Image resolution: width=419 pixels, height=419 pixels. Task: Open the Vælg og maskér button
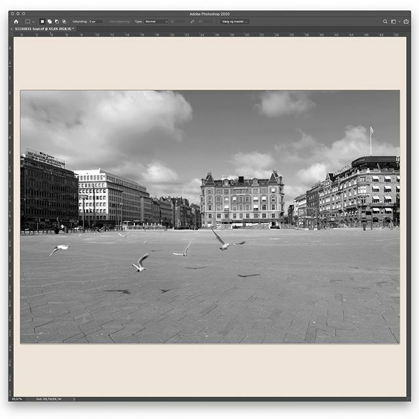pyautogui.click(x=234, y=22)
